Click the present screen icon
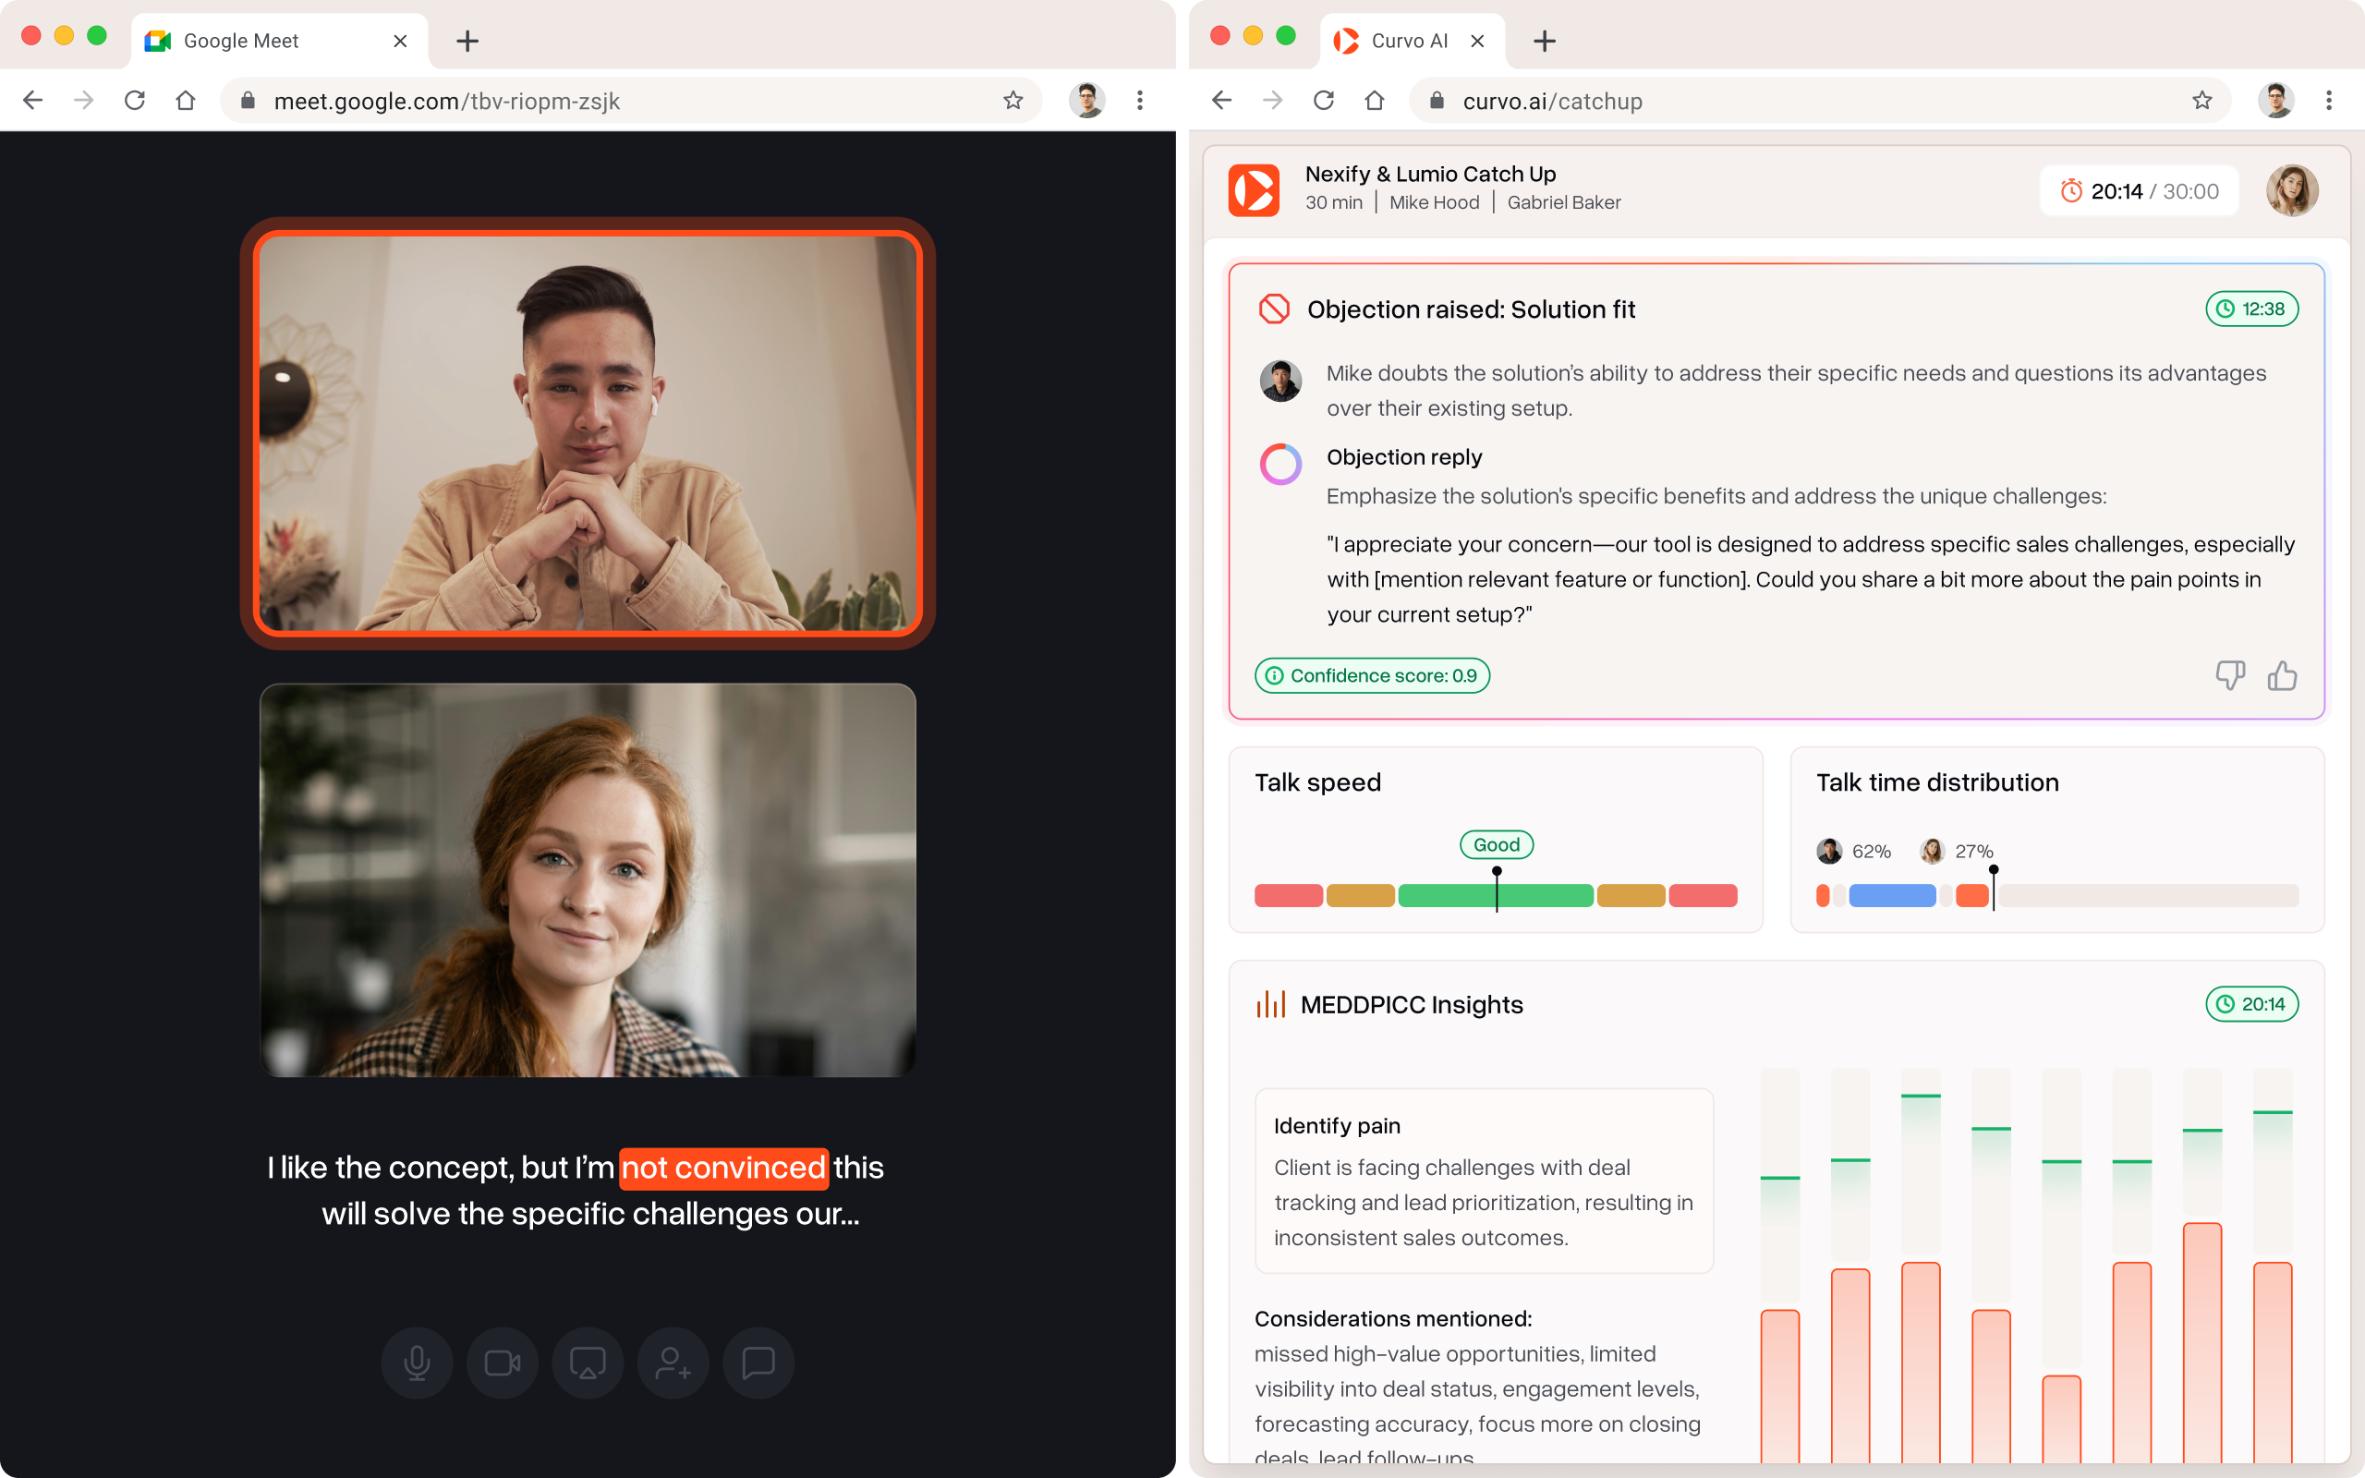 tap(588, 1363)
